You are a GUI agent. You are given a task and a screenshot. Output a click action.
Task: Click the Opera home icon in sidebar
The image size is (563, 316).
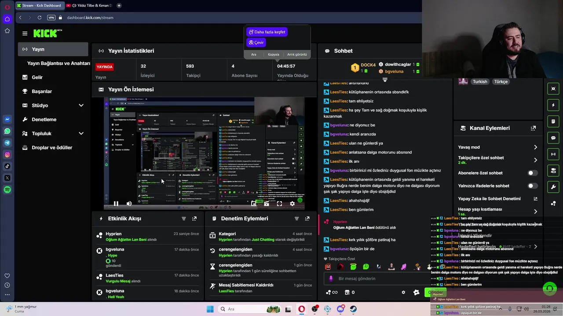click(x=7, y=19)
